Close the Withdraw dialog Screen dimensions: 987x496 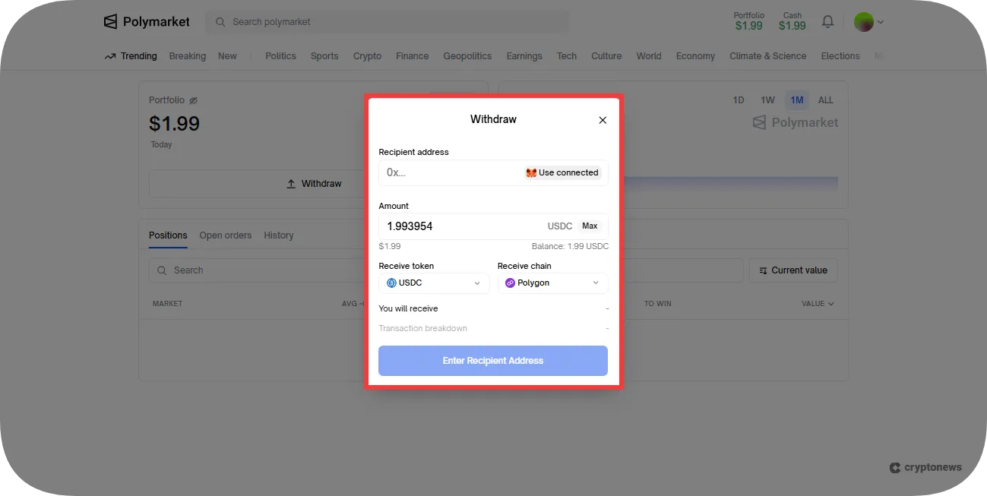point(603,120)
